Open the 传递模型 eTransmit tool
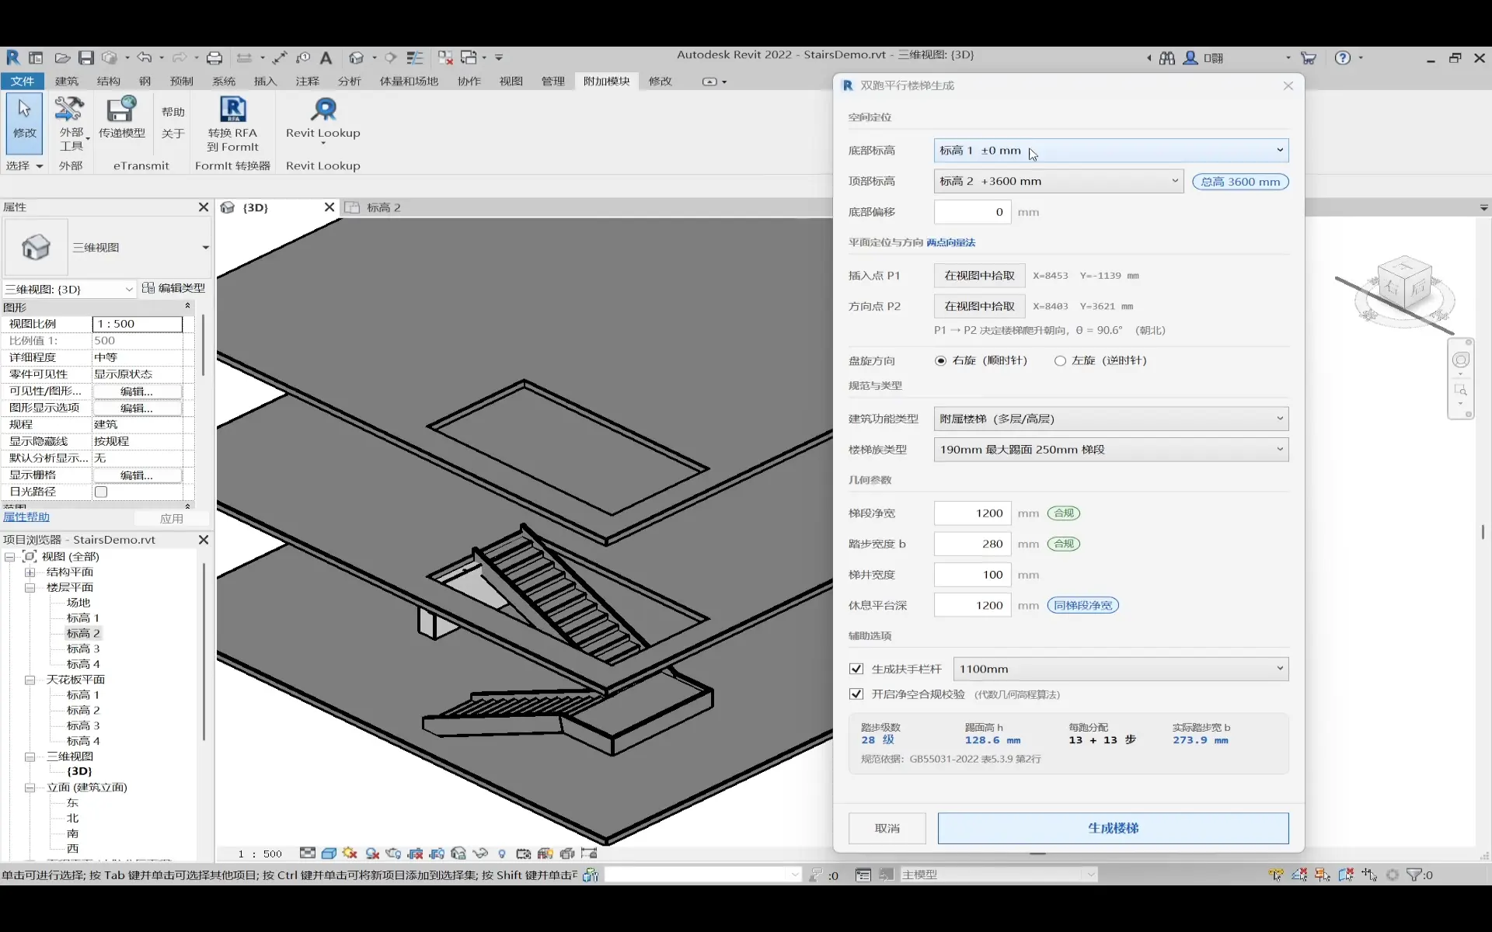Image resolution: width=1492 pixels, height=932 pixels. click(121, 110)
